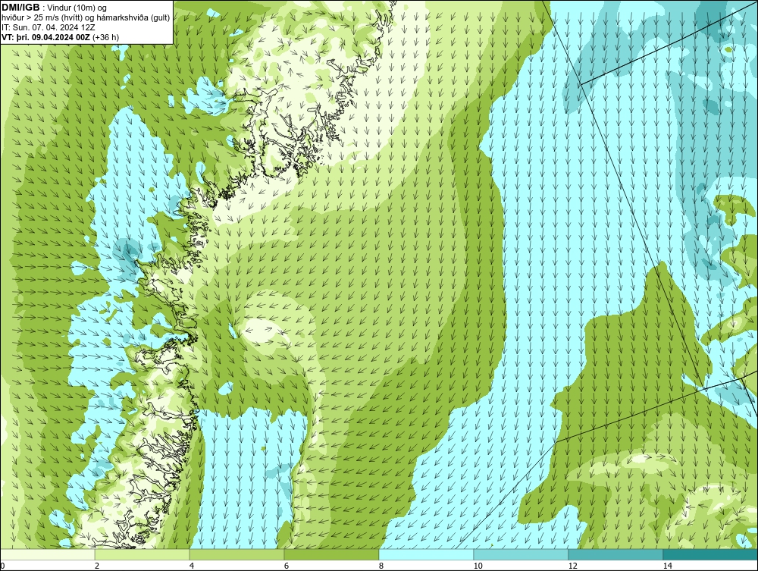The image size is (758, 571).
Task: Click the darkest teal legend band above 14
Action: (x=711, y=554)
